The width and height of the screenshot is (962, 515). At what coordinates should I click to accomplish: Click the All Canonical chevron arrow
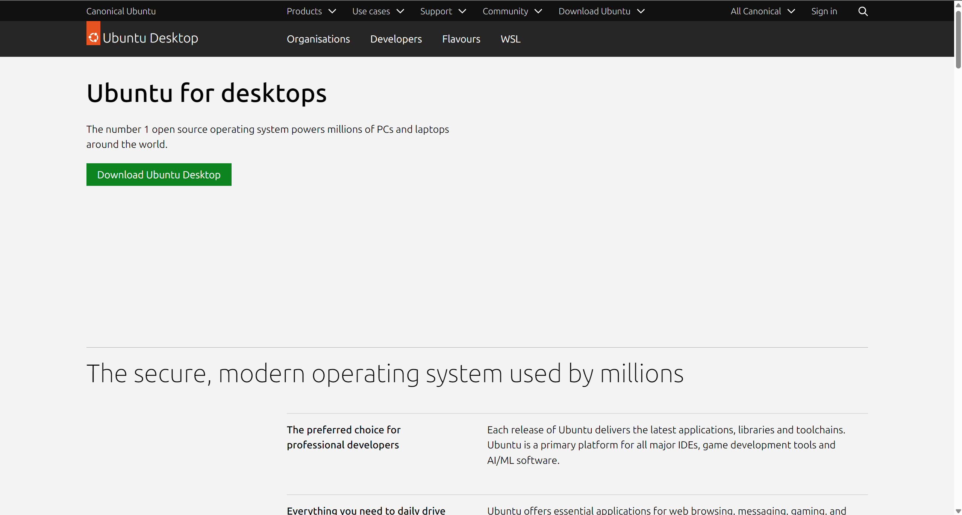click(791, 11)
